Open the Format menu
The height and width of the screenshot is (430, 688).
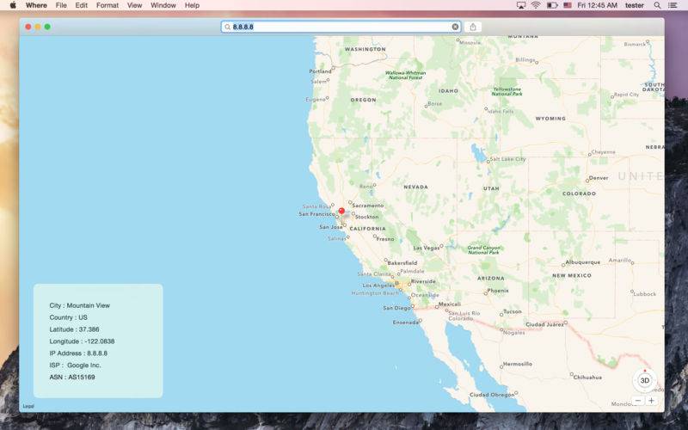(107, 5)
